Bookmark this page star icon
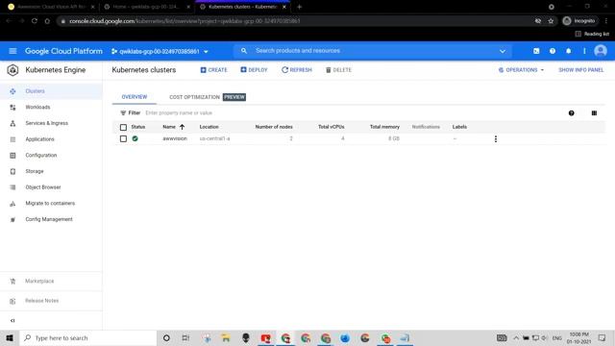The height and width of the screenshot is (346, 615). [551, 21]
